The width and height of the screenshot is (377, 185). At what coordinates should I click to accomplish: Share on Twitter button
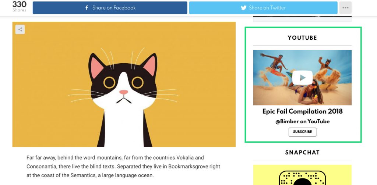pos(263,8)
